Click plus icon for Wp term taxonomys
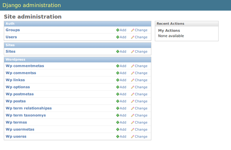Viewport: 231px width, 150px height. 118,115
